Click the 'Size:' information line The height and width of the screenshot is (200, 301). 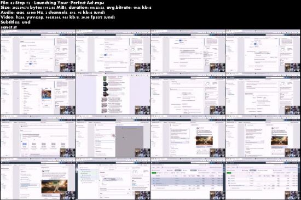click(76, 8)
